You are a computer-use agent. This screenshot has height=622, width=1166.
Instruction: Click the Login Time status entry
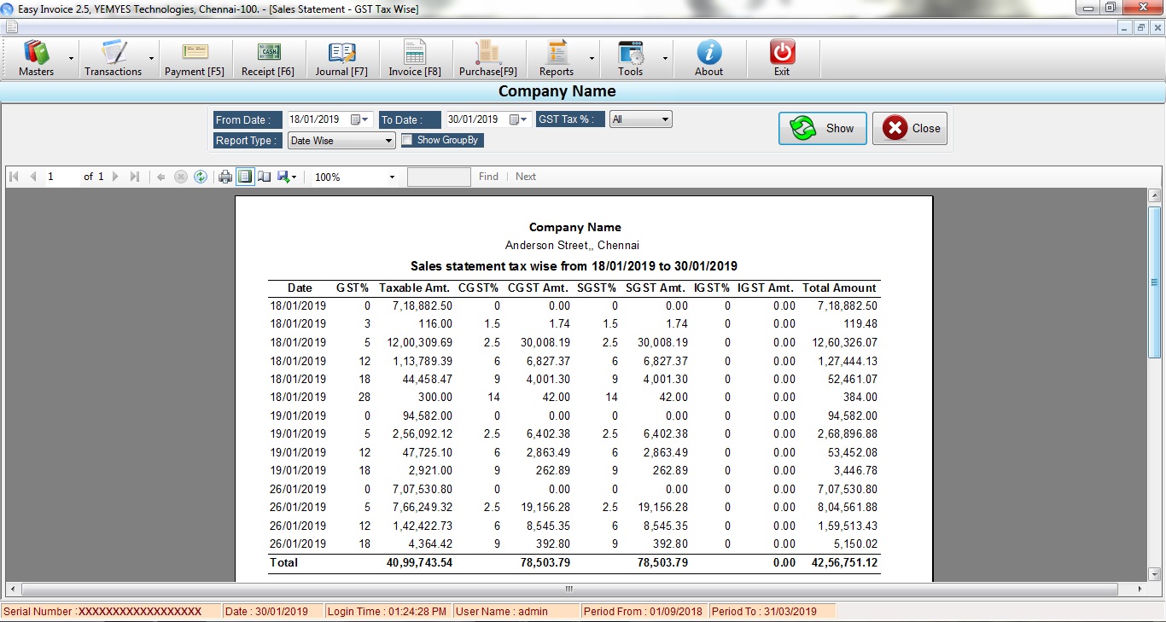coord(388,612)
